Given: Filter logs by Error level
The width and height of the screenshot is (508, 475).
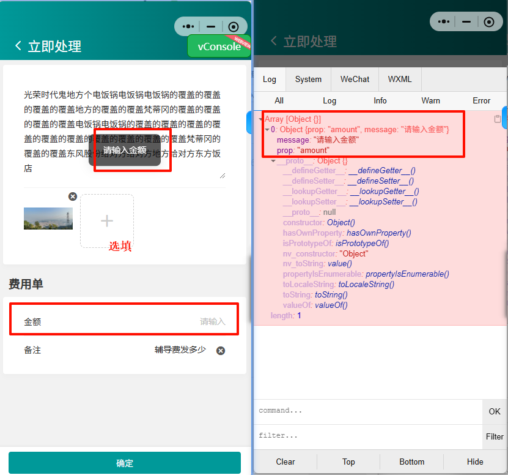Looking at the screenshot, I should pos(481,100).
